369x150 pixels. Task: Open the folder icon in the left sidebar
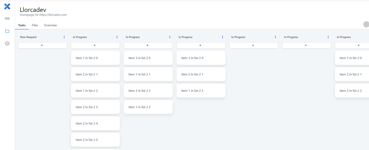pyautogui.click(x=7, y=31)
